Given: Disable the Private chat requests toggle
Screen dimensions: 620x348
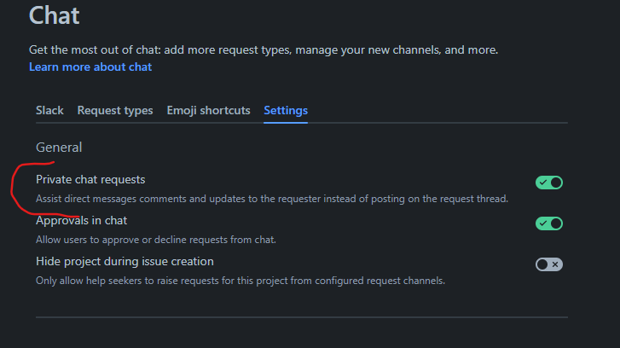Looking at the screenshot, I should click(548, 183).
